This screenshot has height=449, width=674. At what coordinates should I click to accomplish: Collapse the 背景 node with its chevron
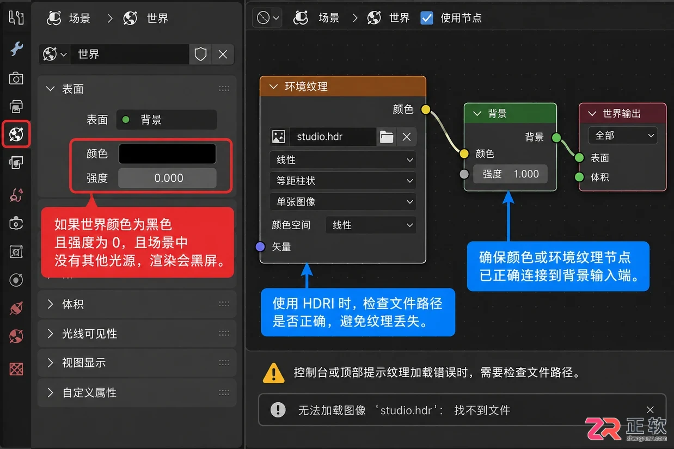pyautogui.click(x=477, y=114)
